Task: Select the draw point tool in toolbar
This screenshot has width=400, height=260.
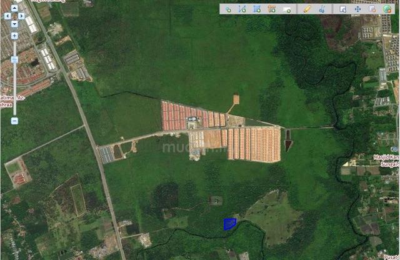Action: (x=228, y=10)
